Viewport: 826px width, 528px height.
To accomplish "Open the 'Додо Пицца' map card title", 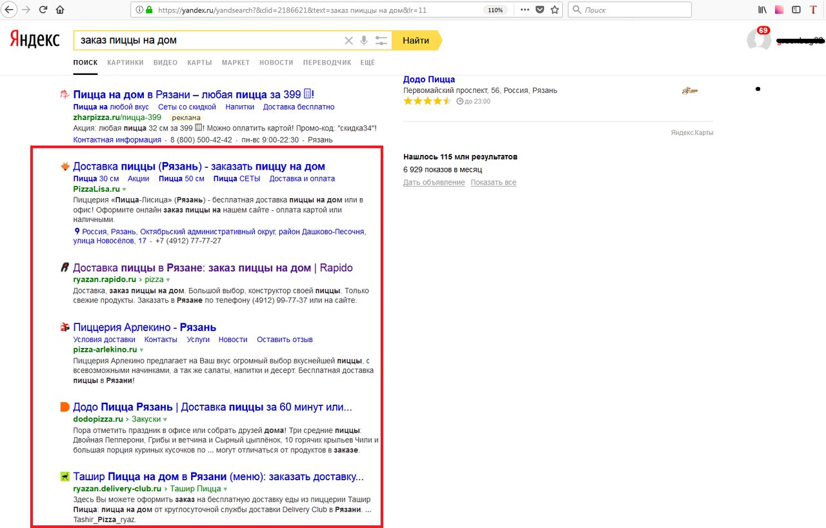I will 429,79.
